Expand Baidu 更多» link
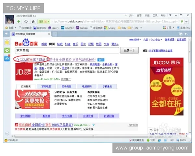 pos(115,44)
